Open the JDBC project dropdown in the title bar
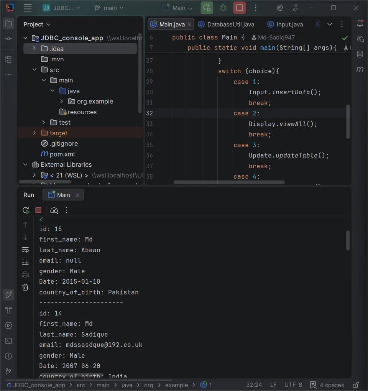Image resolution: width=368 pixels, height=391 pixels. tap(61, 8)
